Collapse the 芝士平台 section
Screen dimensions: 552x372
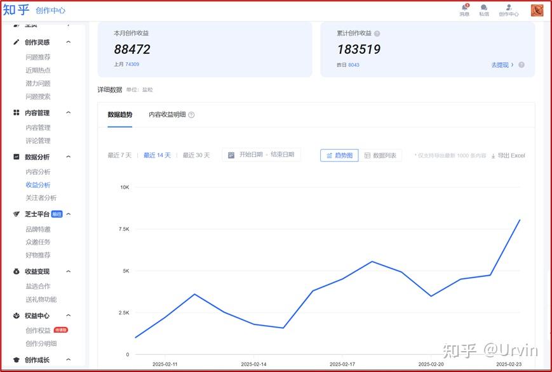(x=69, y=214)
